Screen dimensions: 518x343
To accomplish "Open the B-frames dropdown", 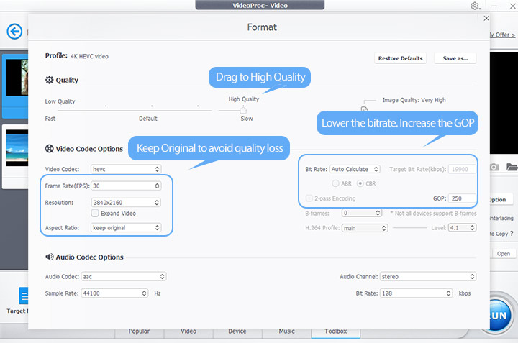I will tap(362, 213).
